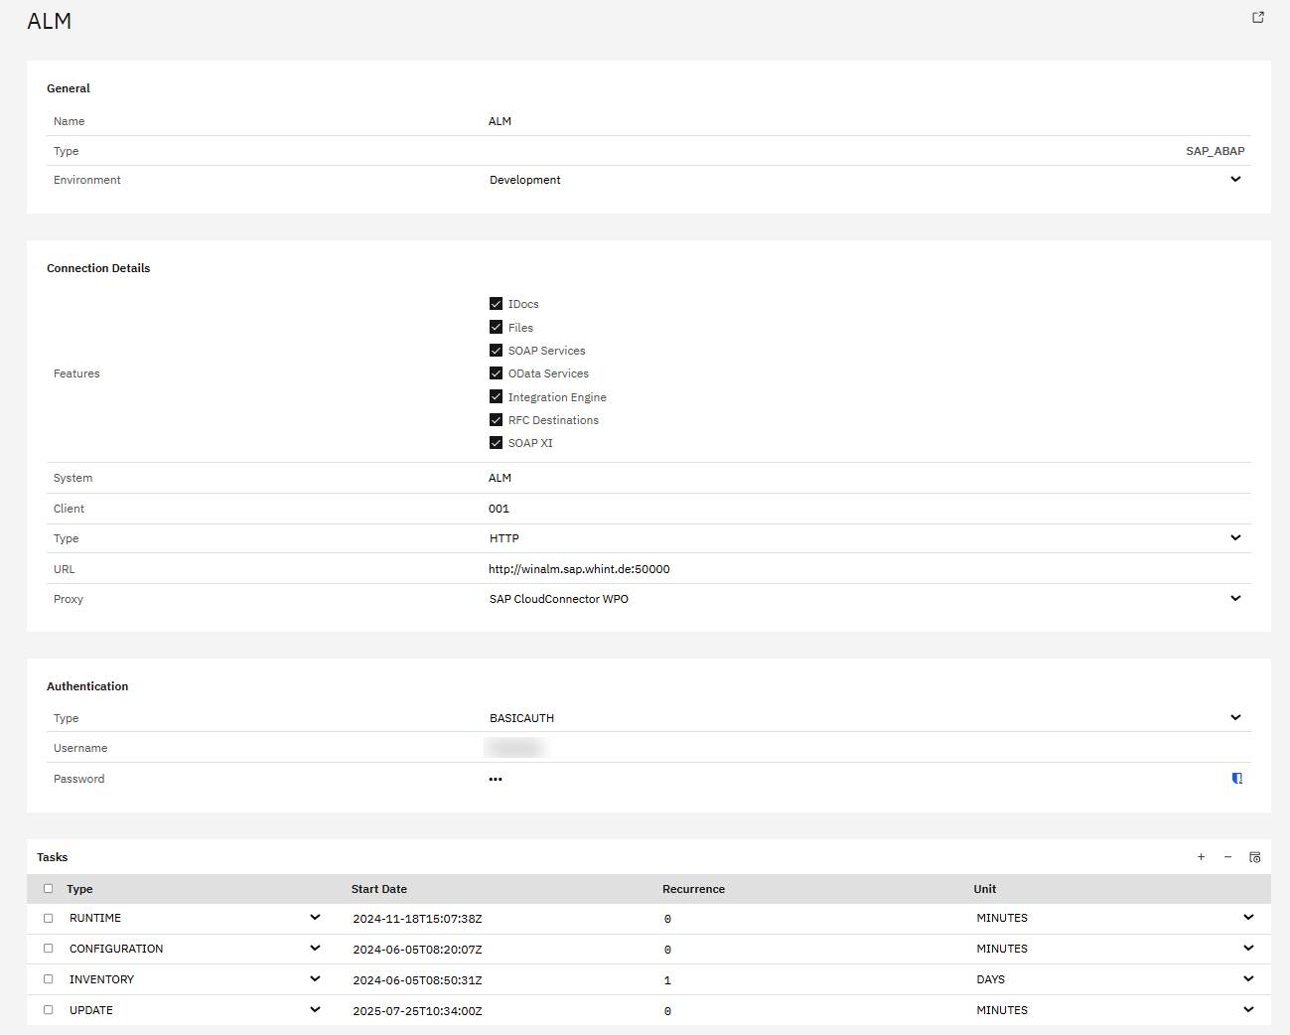Tick the select-all tasks header checkbox
The width and height of the screenshot is (1290, 1035).
click(x=48, y=889)
